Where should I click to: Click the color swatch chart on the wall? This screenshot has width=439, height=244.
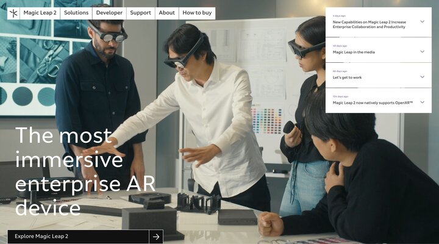(x=266, y=120)
